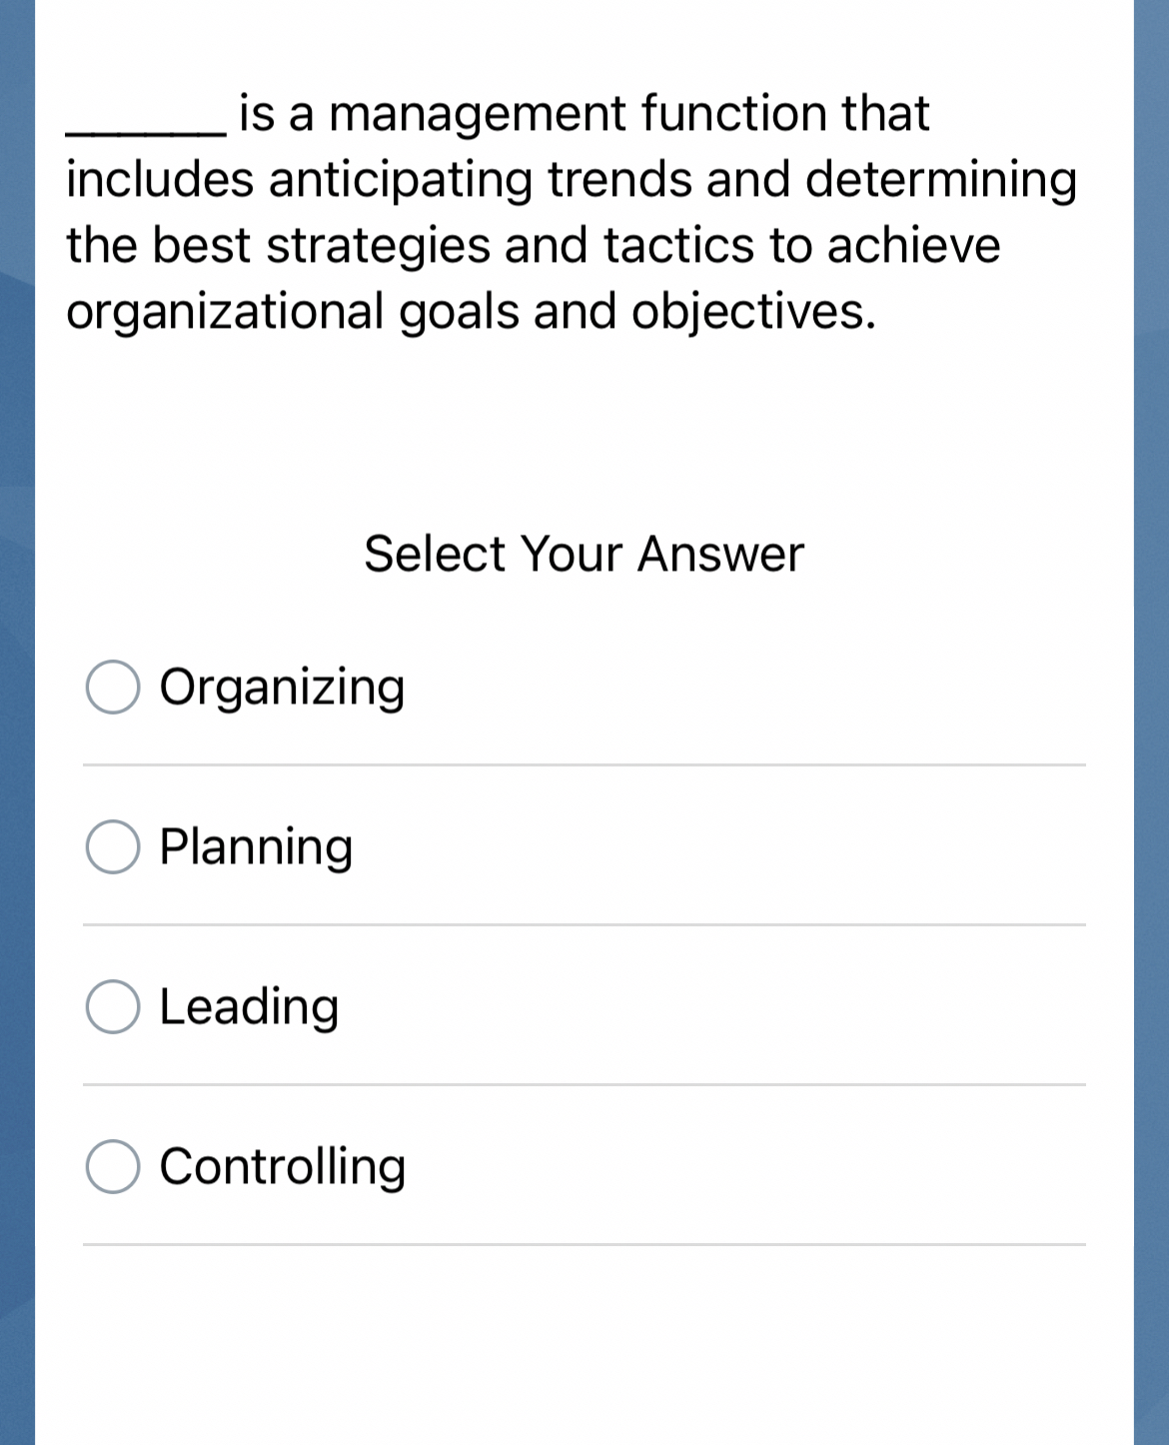Image resolution: width=1169 pixels, height=1445 pixels.
Task: Click the divider under Controlling
Action: click(x=584, y=1245)
